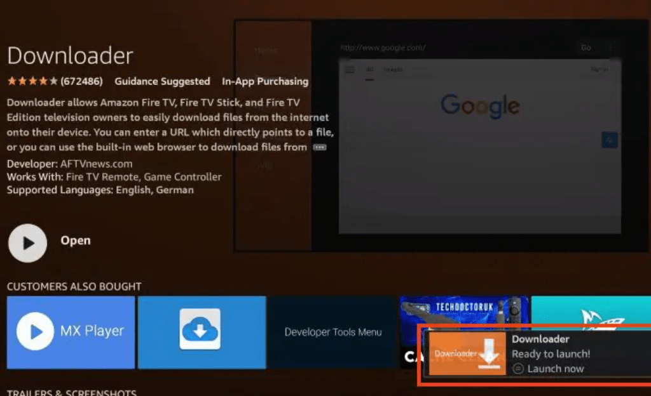Click the CUSTOMERS ALSO BOUGHT heading
The height and width of the screenshot is (396, 651).
pyautogui.click(x=74, y=287)
